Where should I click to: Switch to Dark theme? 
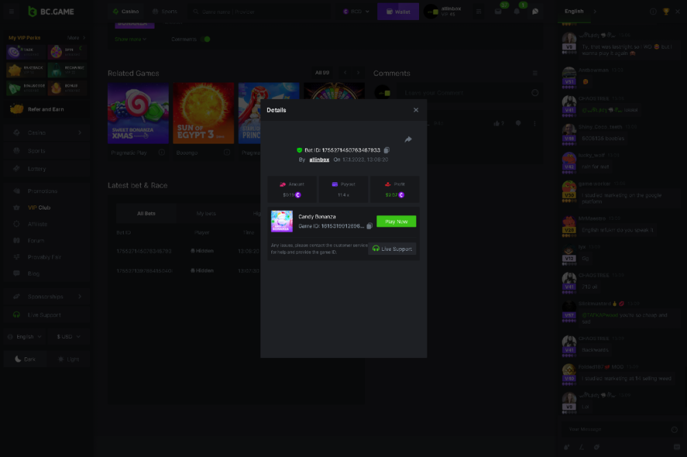[25, 359]
